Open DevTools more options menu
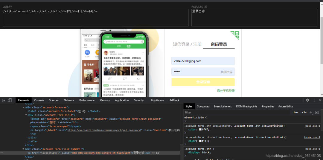The height and width of the screenshot is (160, 323). tap(314, 100)
